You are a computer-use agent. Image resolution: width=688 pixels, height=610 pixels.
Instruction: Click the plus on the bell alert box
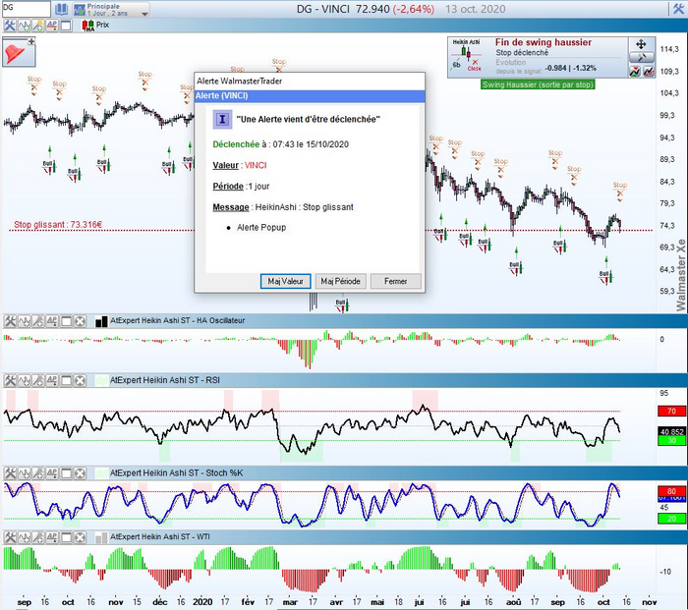(x=31, y=41)
